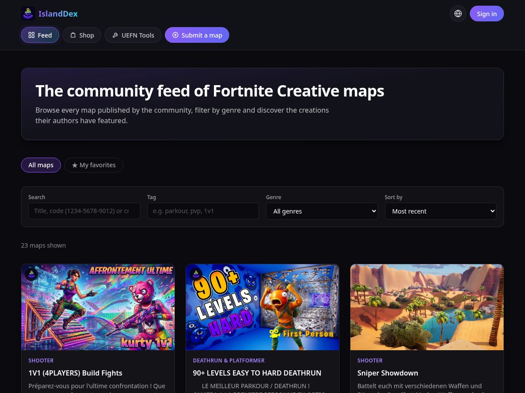Click the plus icon in Submit a map
Image resolution: width=525 pixels, height=393 pixels.
175,35
